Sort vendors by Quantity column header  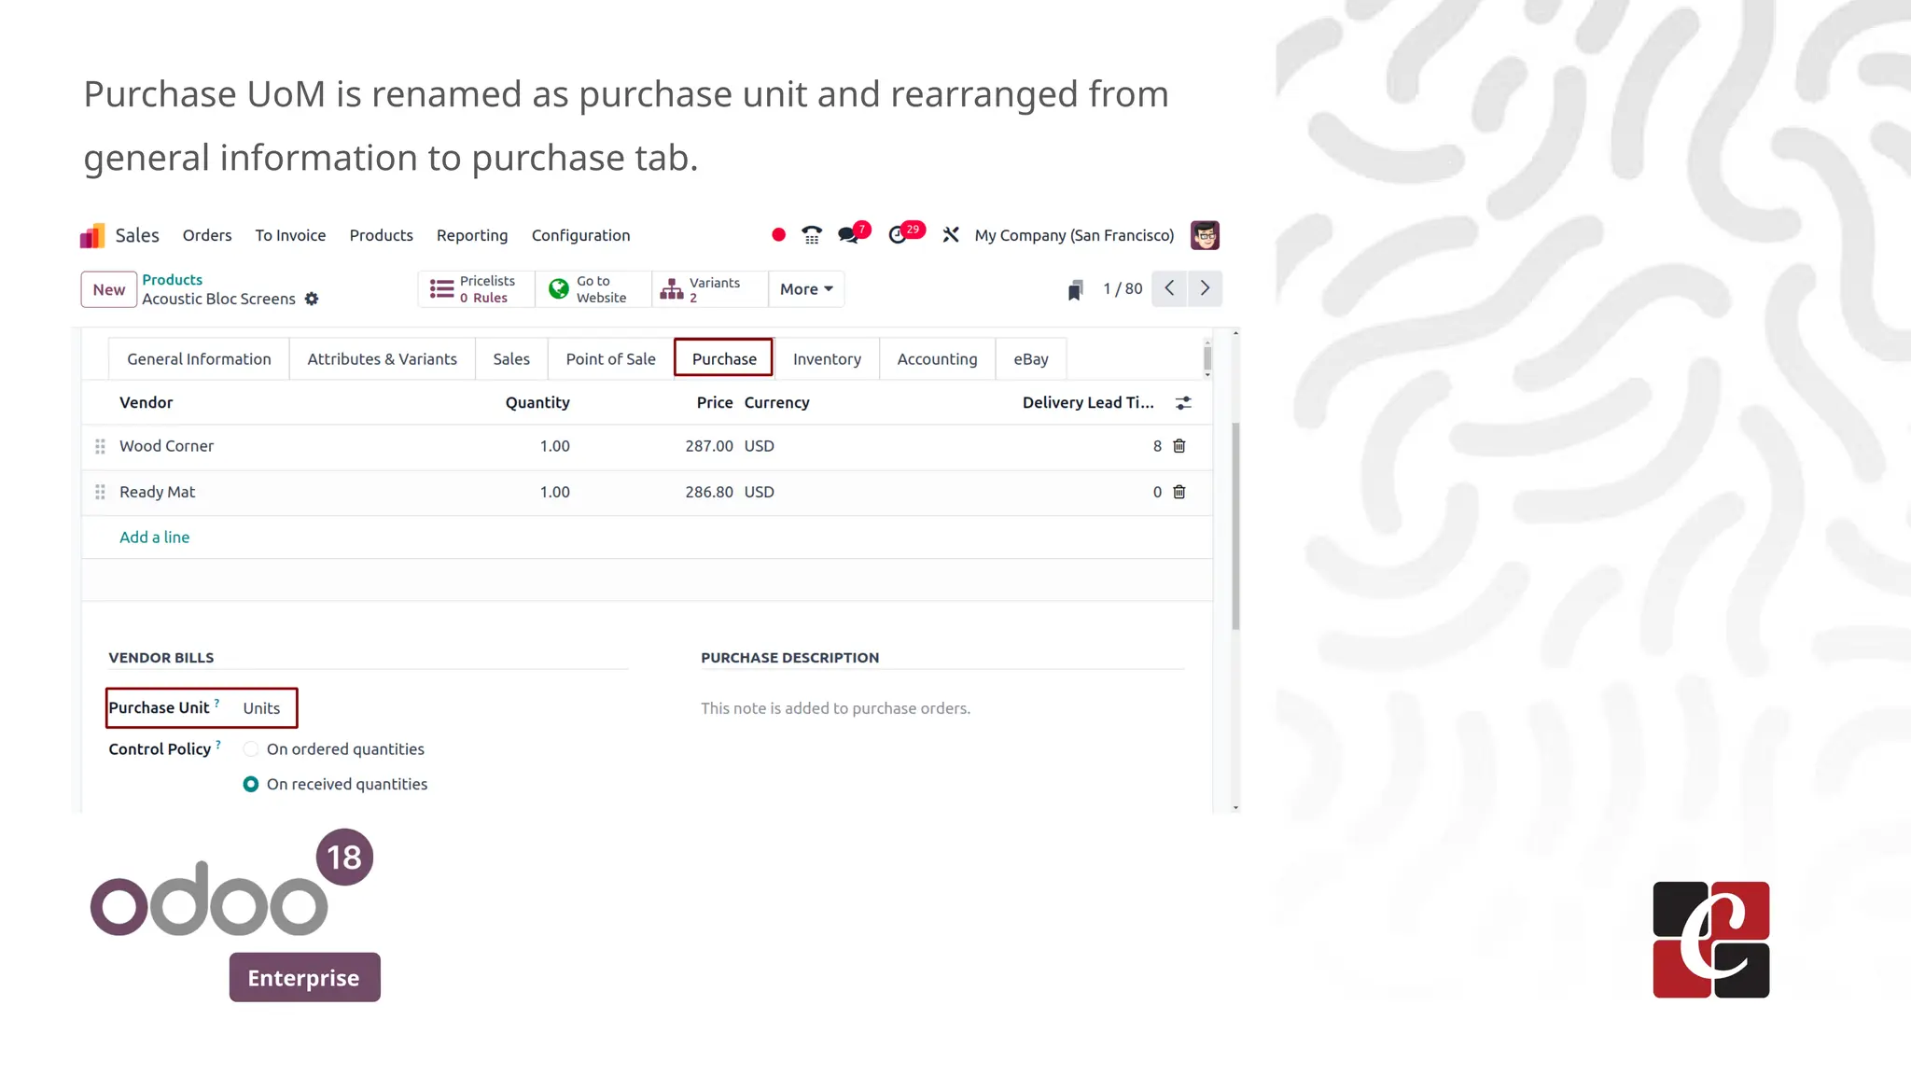click(x=537, y=402)
